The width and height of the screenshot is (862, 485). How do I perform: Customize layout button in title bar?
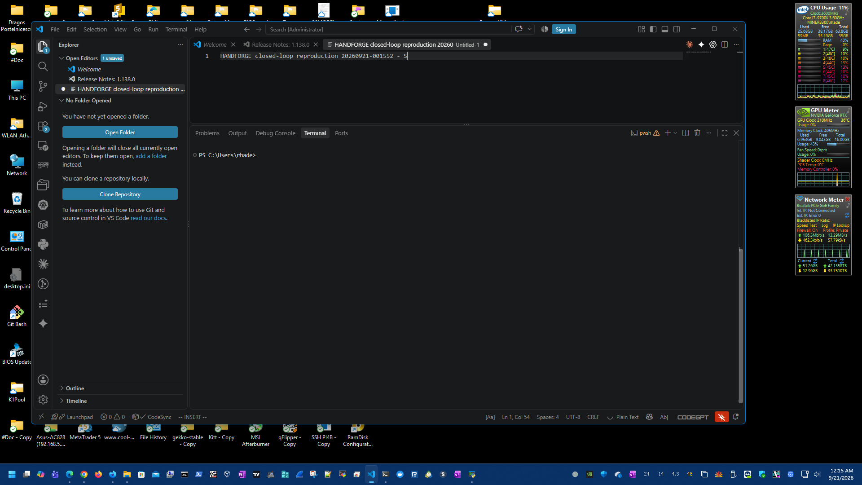click(x=642, y=29)
